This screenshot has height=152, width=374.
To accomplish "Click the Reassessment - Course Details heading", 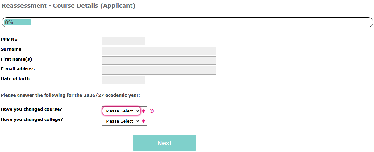I will pyautogui.click(x=69, y=6).
